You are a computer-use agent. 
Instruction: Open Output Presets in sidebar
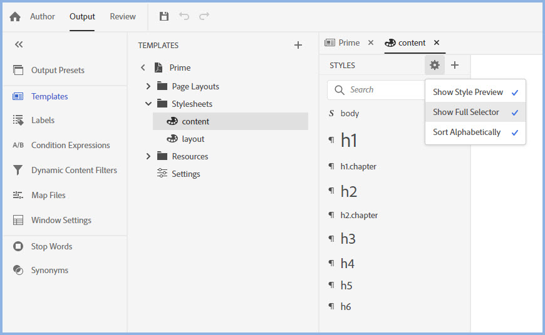point(58,70)
